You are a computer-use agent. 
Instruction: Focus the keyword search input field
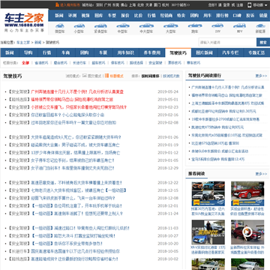coord(227,42)
